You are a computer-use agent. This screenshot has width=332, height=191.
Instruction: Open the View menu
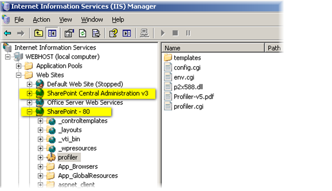tap(66, 20)
